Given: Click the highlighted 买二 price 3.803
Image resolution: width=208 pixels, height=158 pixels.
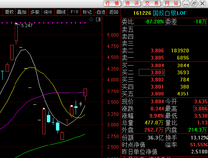Looking at the screenshot, I should [152, 72].
